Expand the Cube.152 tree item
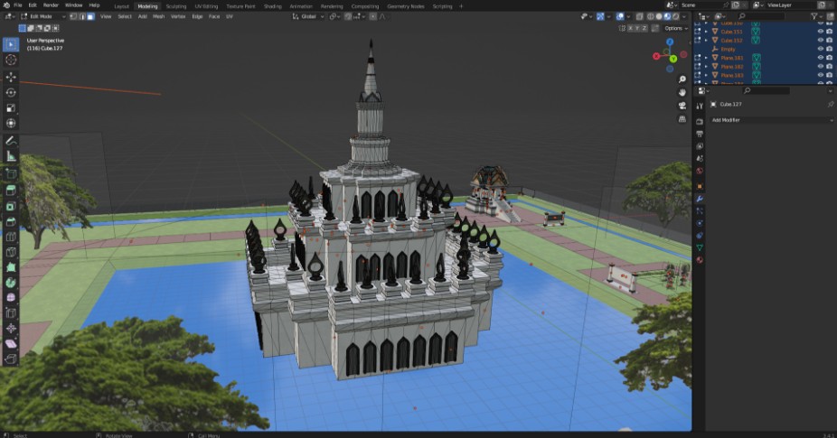Image resolution: width=837 pixels, height=438 pixels. 706,40
